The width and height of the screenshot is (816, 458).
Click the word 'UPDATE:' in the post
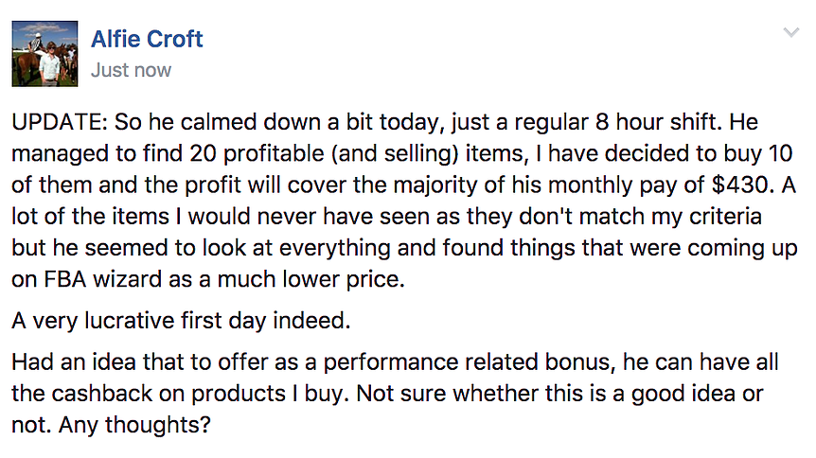pos(60,122)
